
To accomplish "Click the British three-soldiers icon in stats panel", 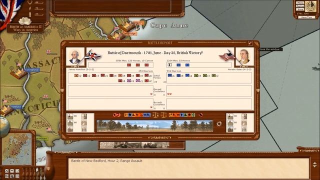I will pyautogui.click(x=84, y=129).
